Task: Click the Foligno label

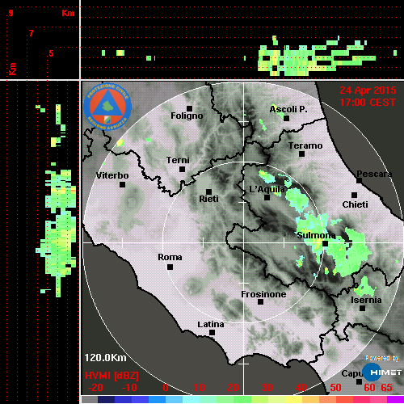Action: point(187,116)
